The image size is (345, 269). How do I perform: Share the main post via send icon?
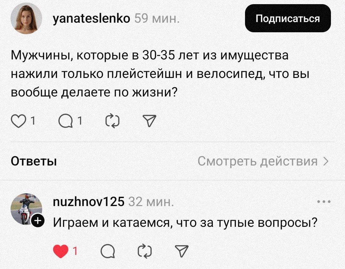[x=149, y=121]
